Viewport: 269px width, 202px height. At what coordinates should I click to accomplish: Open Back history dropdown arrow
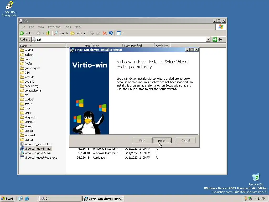click(x=34, y=33)
